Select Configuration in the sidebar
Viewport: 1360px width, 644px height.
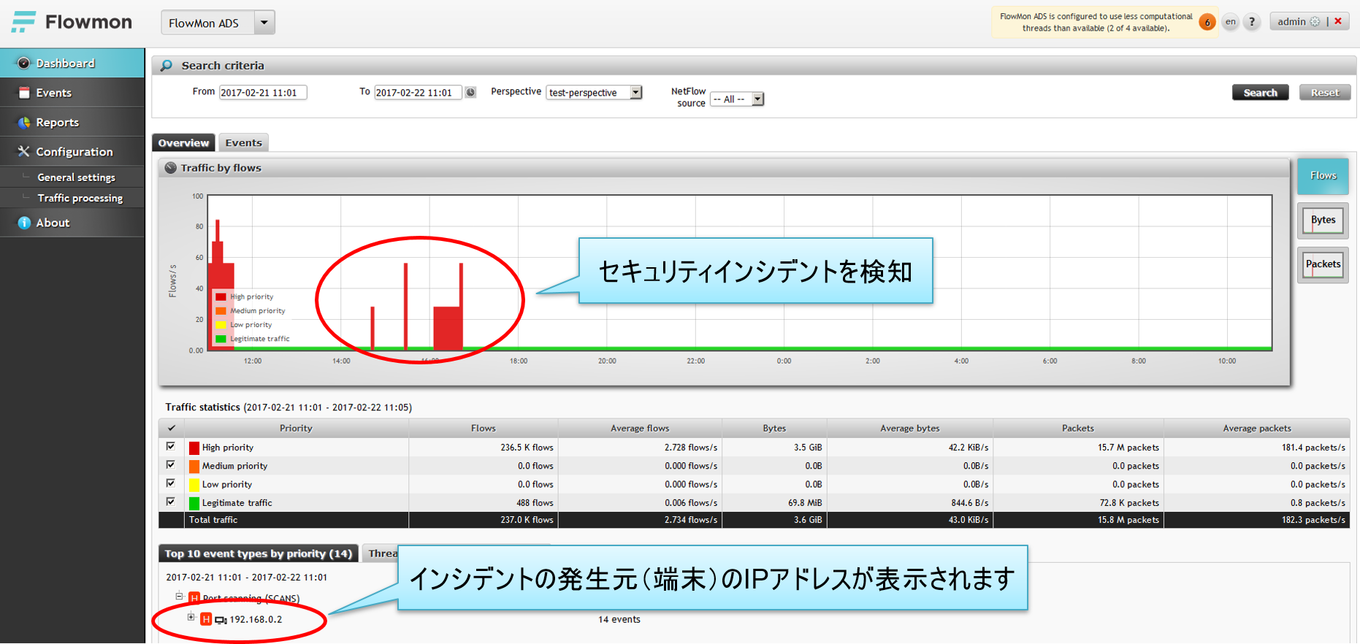click(x=72, y=151)
